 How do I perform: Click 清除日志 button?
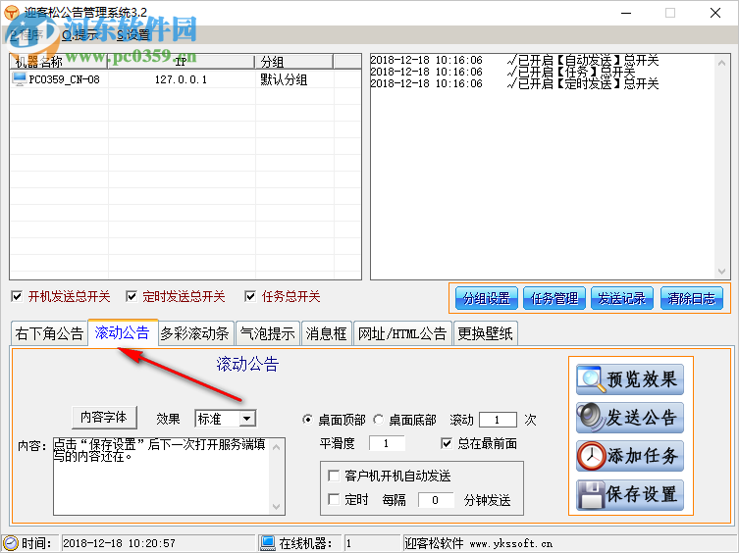[691, 298]
